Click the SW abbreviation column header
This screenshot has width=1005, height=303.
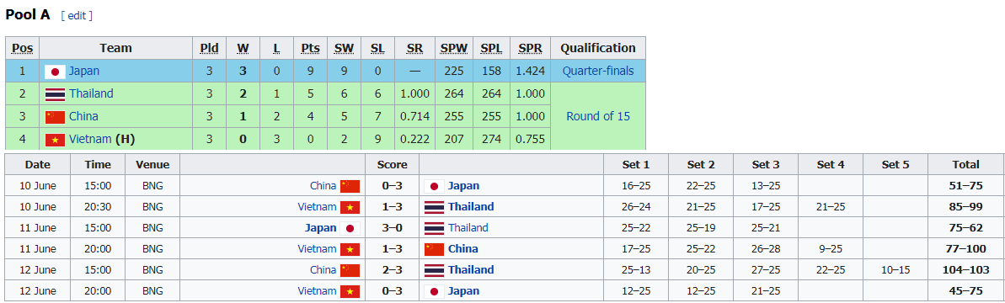(345, 48)
